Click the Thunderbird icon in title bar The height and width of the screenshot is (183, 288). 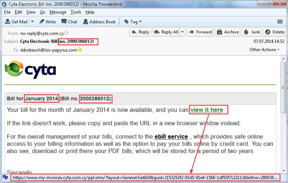coord(4,4)
